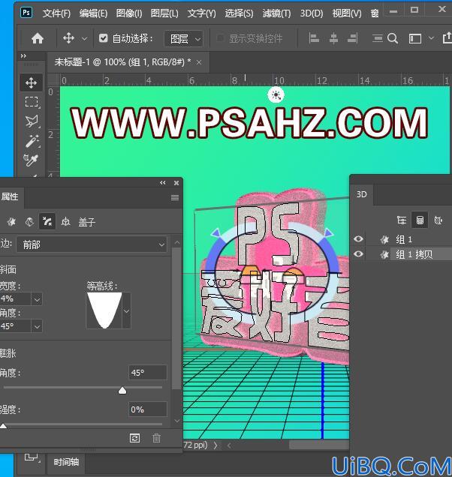Image resolution: width=452 pixels, height=477 pixels.
Task: Open the Deform properties icon
Action: coord(29,222)
